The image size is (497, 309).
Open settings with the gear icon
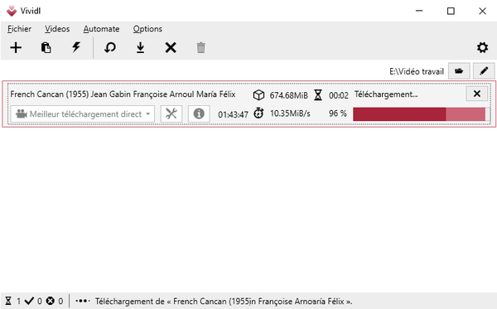(482, 48)
